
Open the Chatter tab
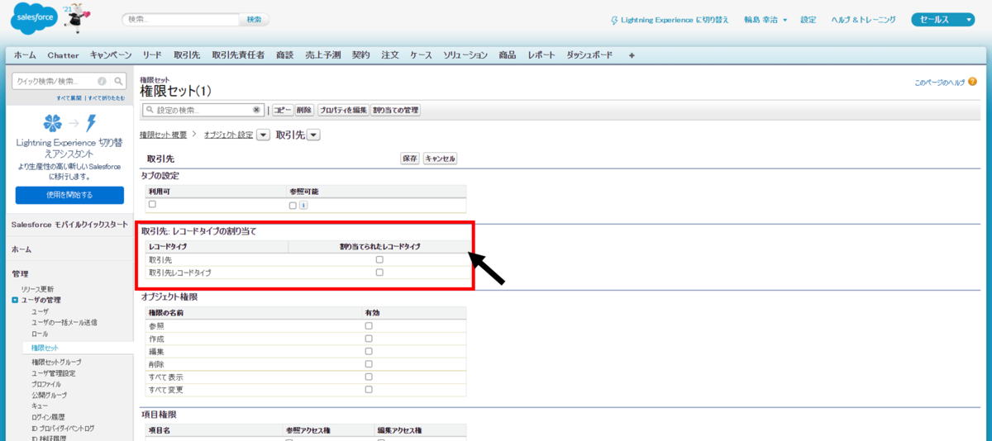pyautogui.click(x=63, y=55)
